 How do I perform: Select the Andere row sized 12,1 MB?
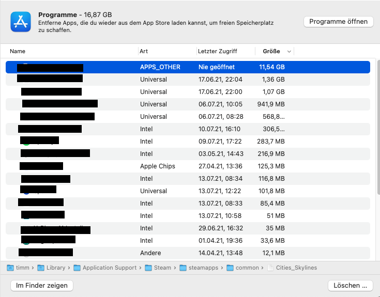[x=188, y=253]
